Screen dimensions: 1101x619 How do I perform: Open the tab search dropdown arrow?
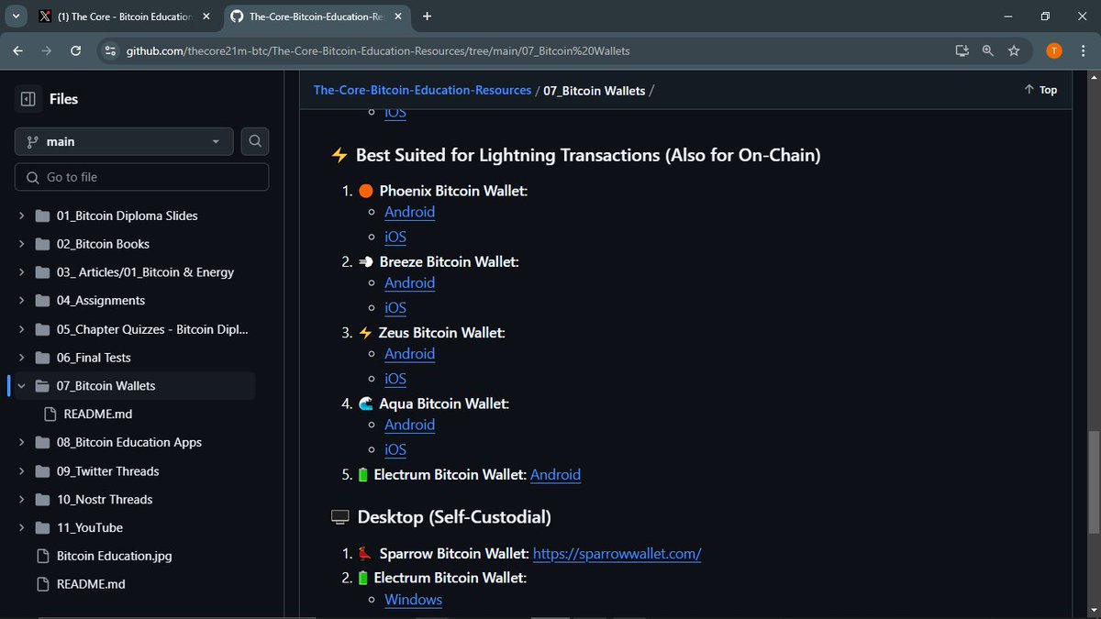17,17
